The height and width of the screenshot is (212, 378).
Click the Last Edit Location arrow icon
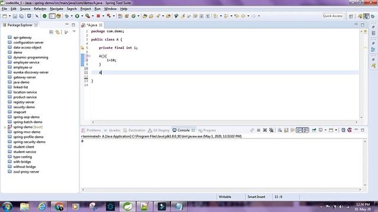click(236, 16)
